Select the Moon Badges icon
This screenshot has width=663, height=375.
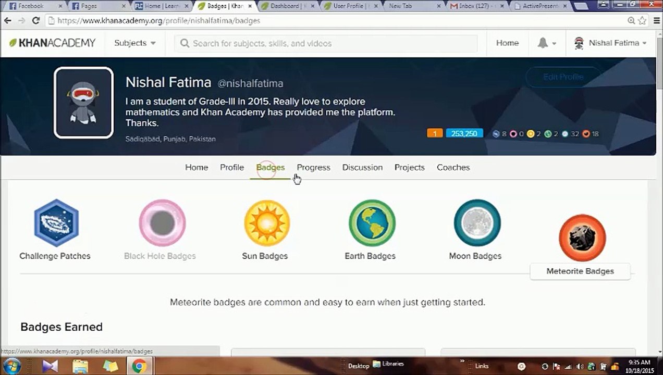(x=477, y=223)
